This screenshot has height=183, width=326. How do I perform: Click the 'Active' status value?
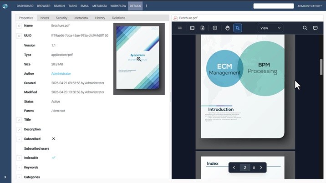[x=56, y=102]
